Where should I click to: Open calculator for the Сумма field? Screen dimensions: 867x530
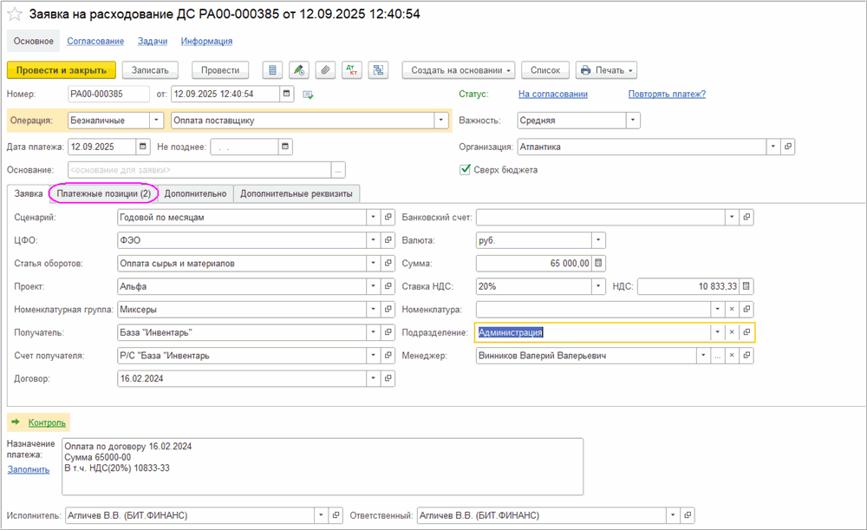[599, 264]
